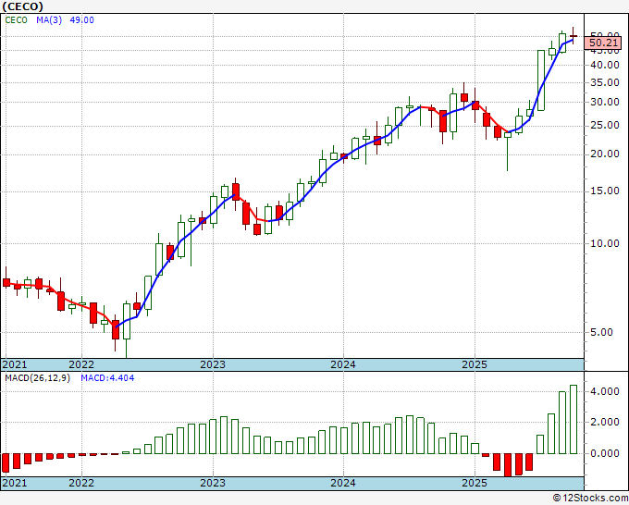Click 2024 on the price chart time axis
This screenshot has width=629, height=505.
point(343,364)
